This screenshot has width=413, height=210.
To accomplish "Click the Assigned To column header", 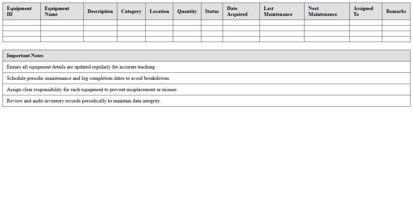I will (363, 11).
